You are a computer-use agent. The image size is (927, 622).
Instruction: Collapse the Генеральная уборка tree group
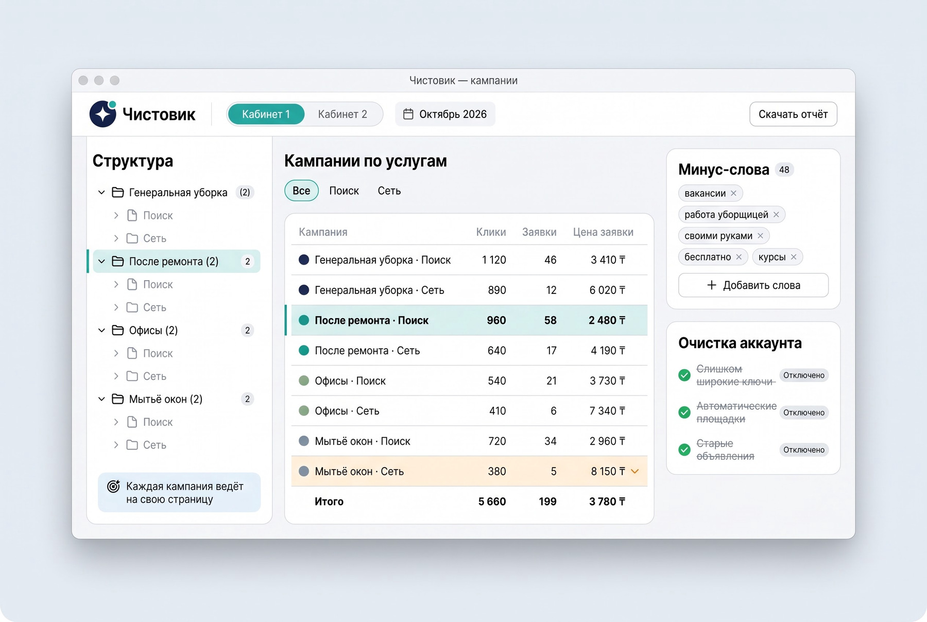pos(101,193)
